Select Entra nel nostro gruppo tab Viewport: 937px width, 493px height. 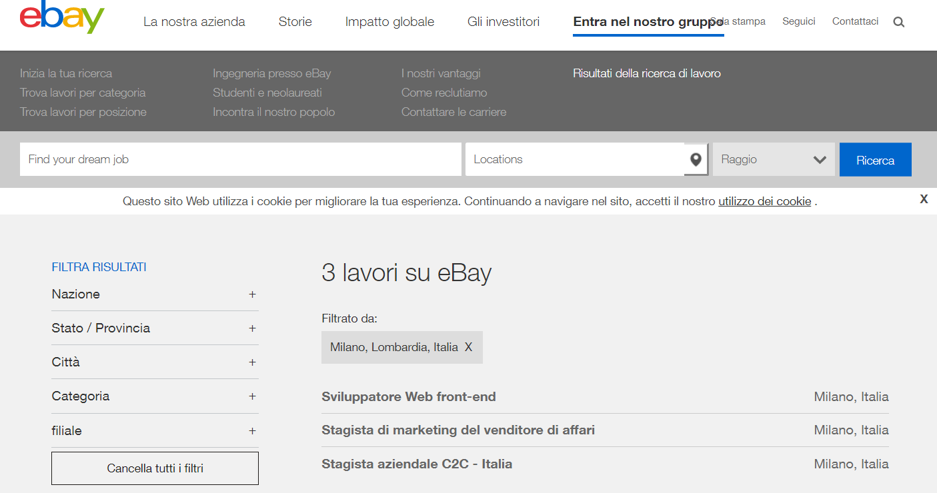(648, 22)
